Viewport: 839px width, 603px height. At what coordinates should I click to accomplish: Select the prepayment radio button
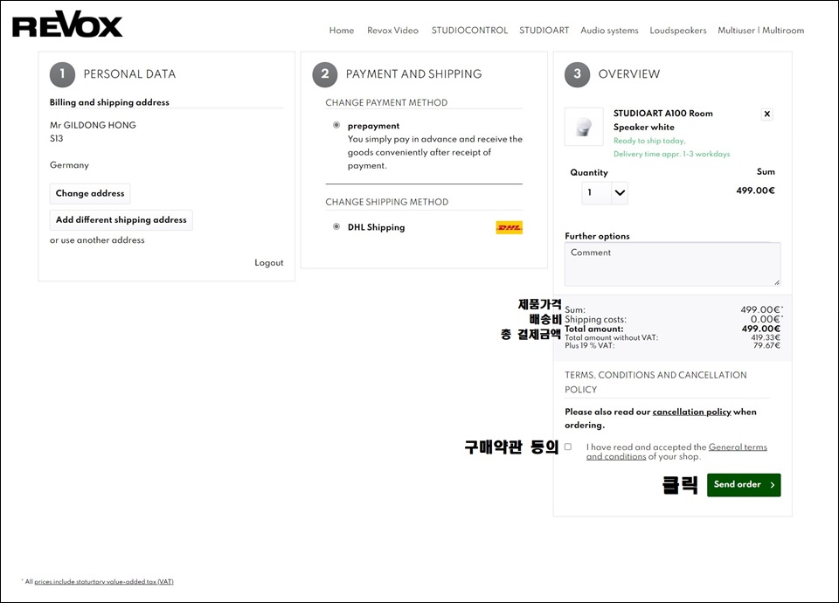pyautogui.click(x=336, y=125)
